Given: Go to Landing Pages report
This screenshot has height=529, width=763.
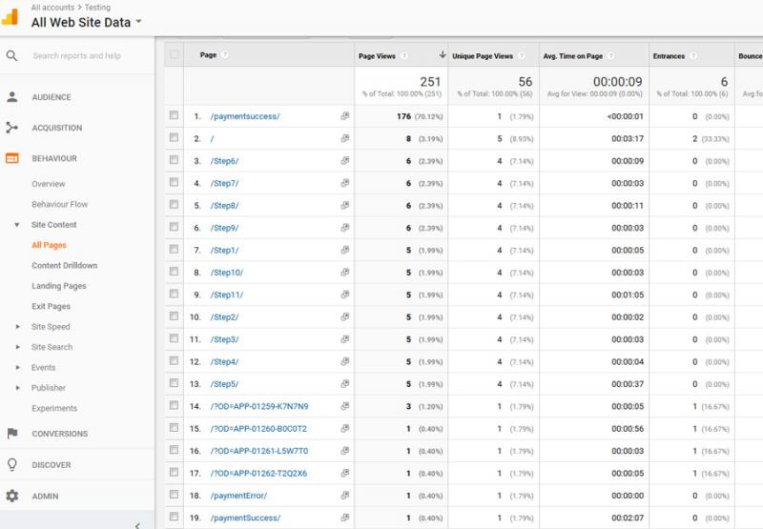Looking at the screenshot, I should pos(58,286).
